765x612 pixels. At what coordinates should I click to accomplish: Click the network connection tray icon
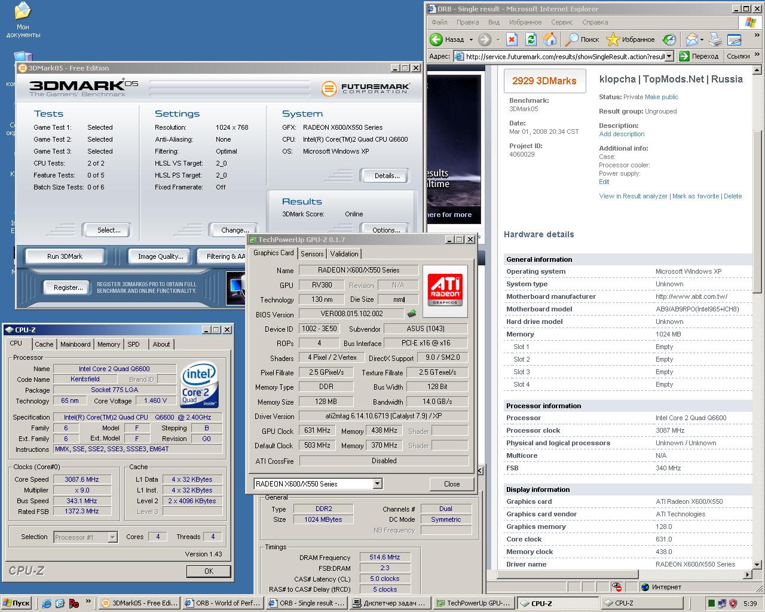[722, 603]
